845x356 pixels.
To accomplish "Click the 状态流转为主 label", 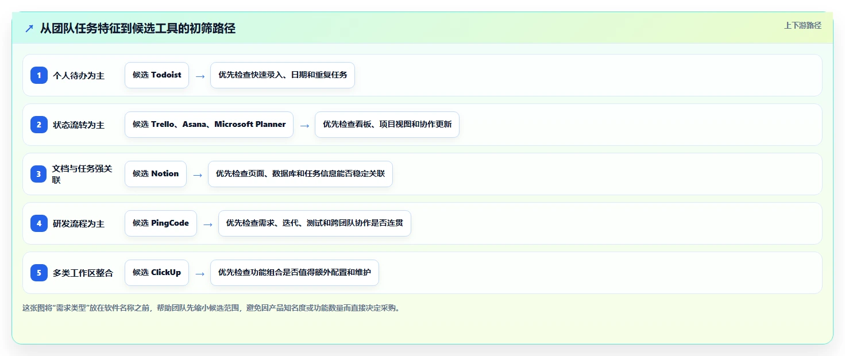I will pyautogui.click(x=79, y=125).
